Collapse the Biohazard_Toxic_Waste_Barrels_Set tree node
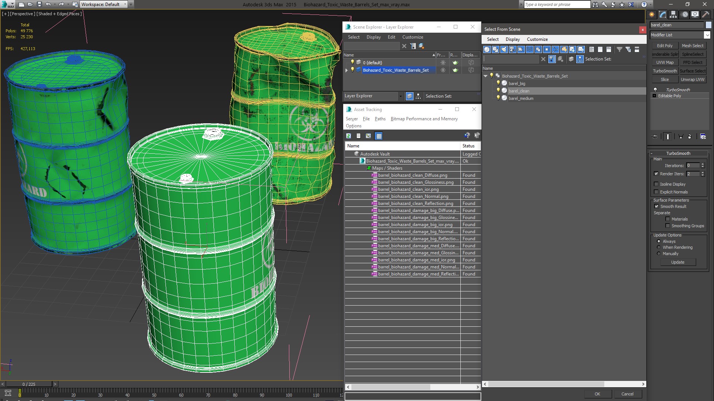This screenshot has width=714, height=401. coord(486,76)
